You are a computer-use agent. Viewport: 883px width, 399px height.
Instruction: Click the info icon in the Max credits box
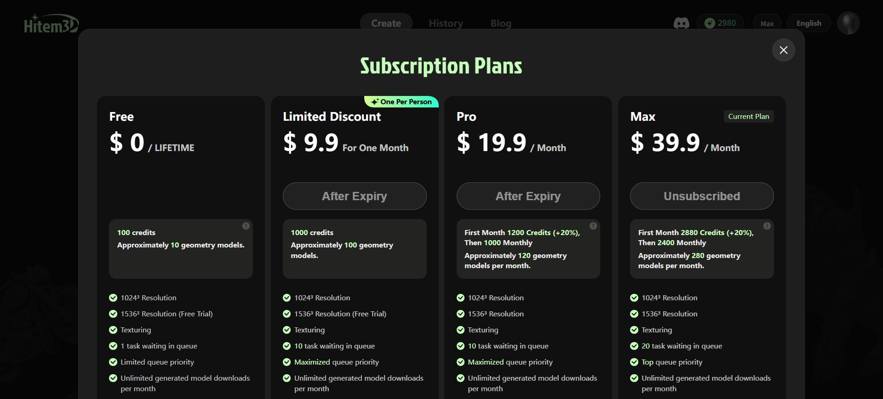[x=767, y=226]
